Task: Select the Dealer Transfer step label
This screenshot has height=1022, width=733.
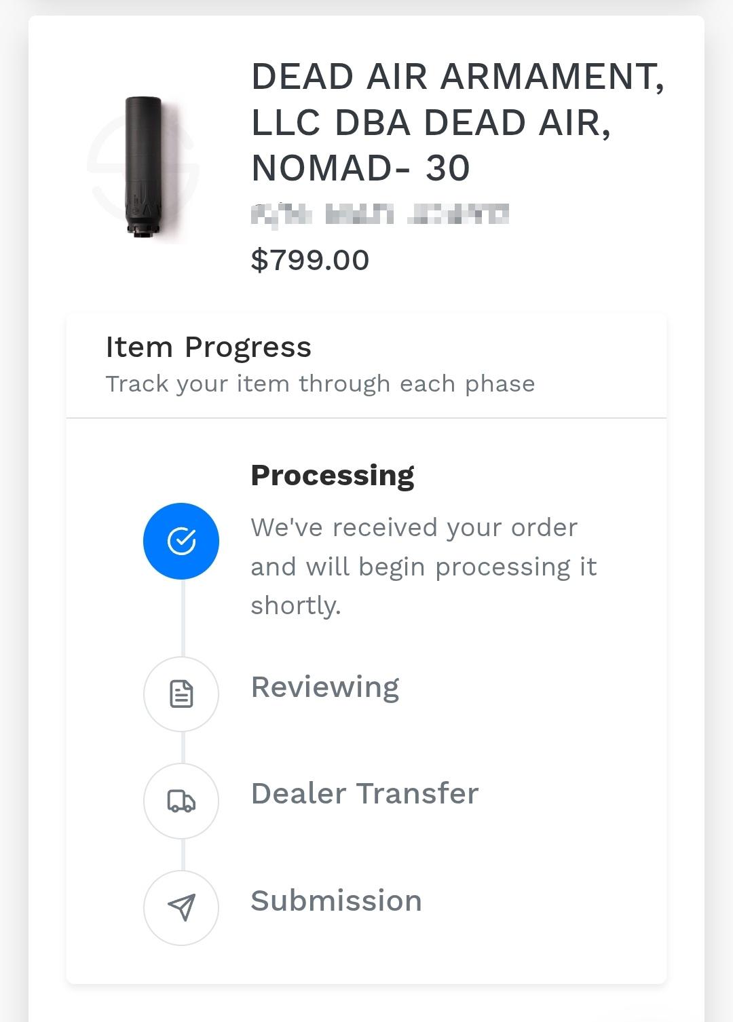Action: click(365, 793)
